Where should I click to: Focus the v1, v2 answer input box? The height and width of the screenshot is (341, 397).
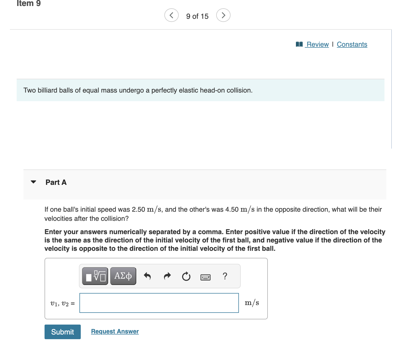159,303
